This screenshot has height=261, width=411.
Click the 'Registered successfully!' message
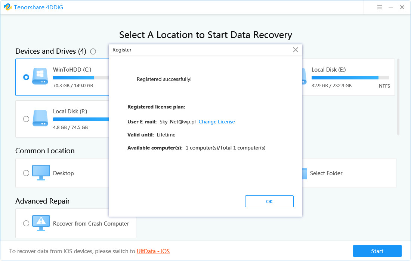click(164, 79)
